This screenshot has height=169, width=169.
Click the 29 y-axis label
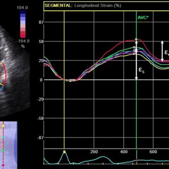point(41,61)
